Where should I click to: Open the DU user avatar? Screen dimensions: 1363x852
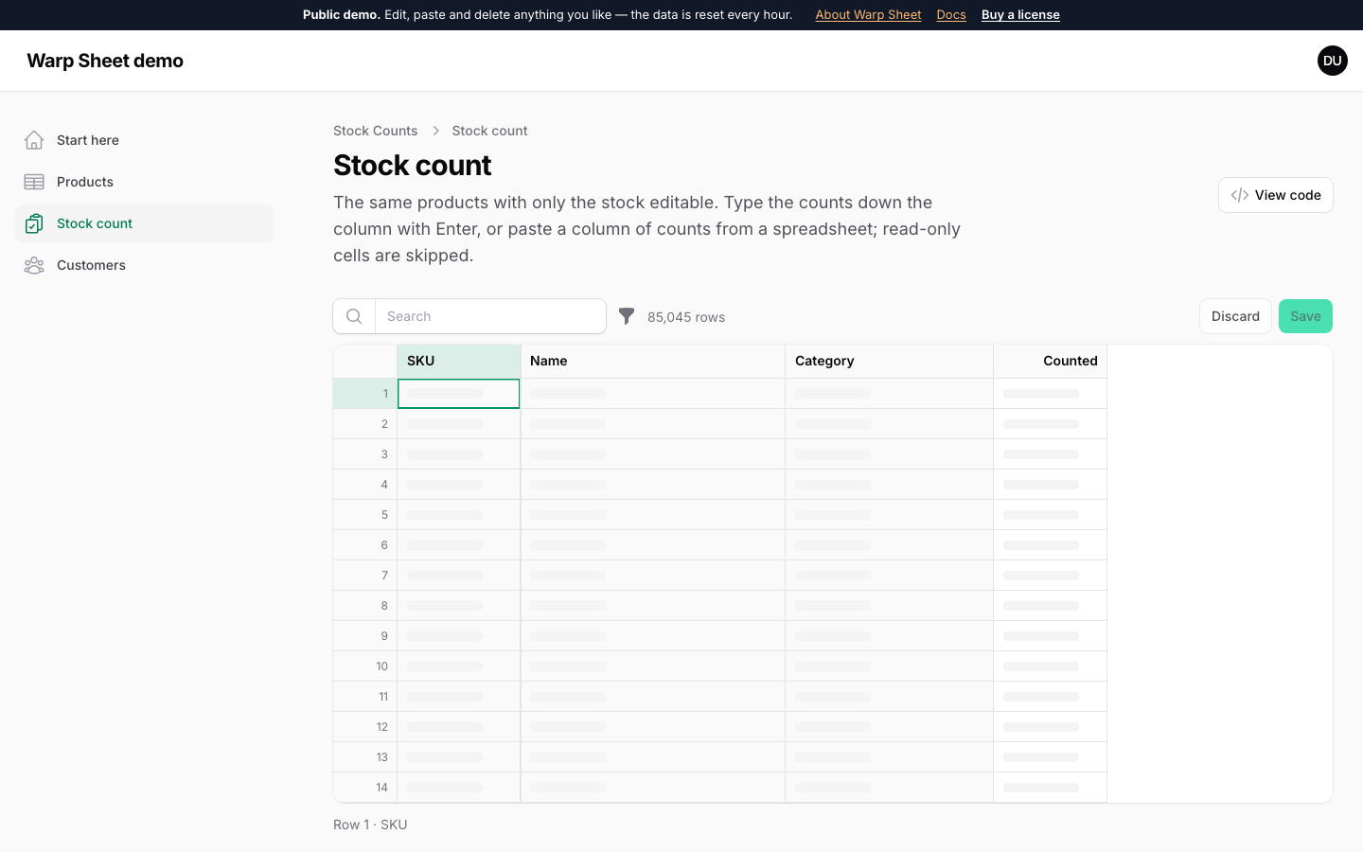click(x=1333, y=61)
